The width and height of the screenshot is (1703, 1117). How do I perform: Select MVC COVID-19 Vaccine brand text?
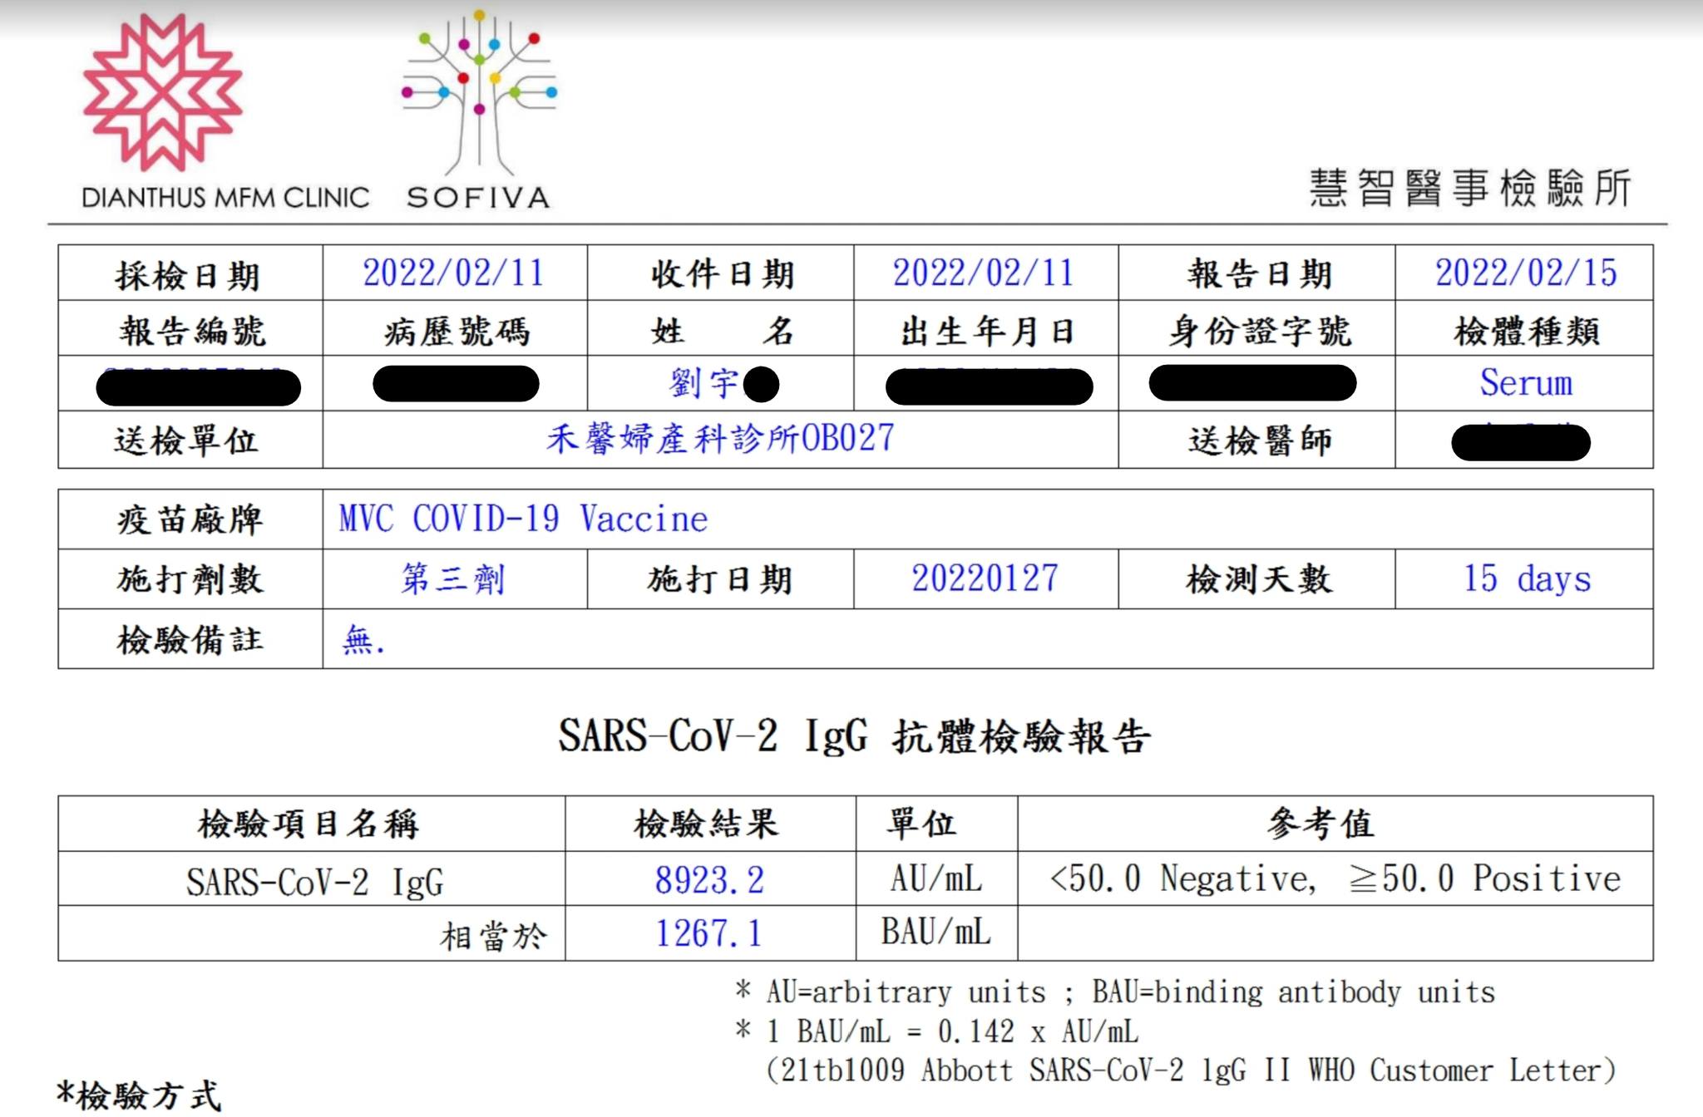(x=523, y=519)
